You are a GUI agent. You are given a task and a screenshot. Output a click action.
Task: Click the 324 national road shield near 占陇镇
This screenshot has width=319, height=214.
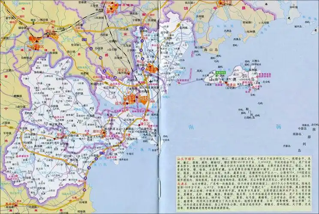click(x=10, y=128)
